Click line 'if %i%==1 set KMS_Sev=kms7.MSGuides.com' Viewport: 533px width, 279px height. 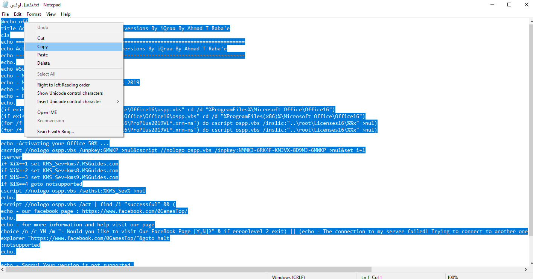click(x=59, y=164)
